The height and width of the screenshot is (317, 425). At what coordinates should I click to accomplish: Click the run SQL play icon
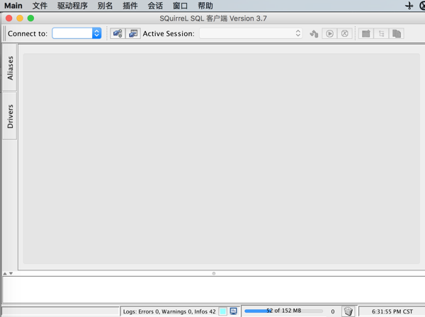point(329,33)
